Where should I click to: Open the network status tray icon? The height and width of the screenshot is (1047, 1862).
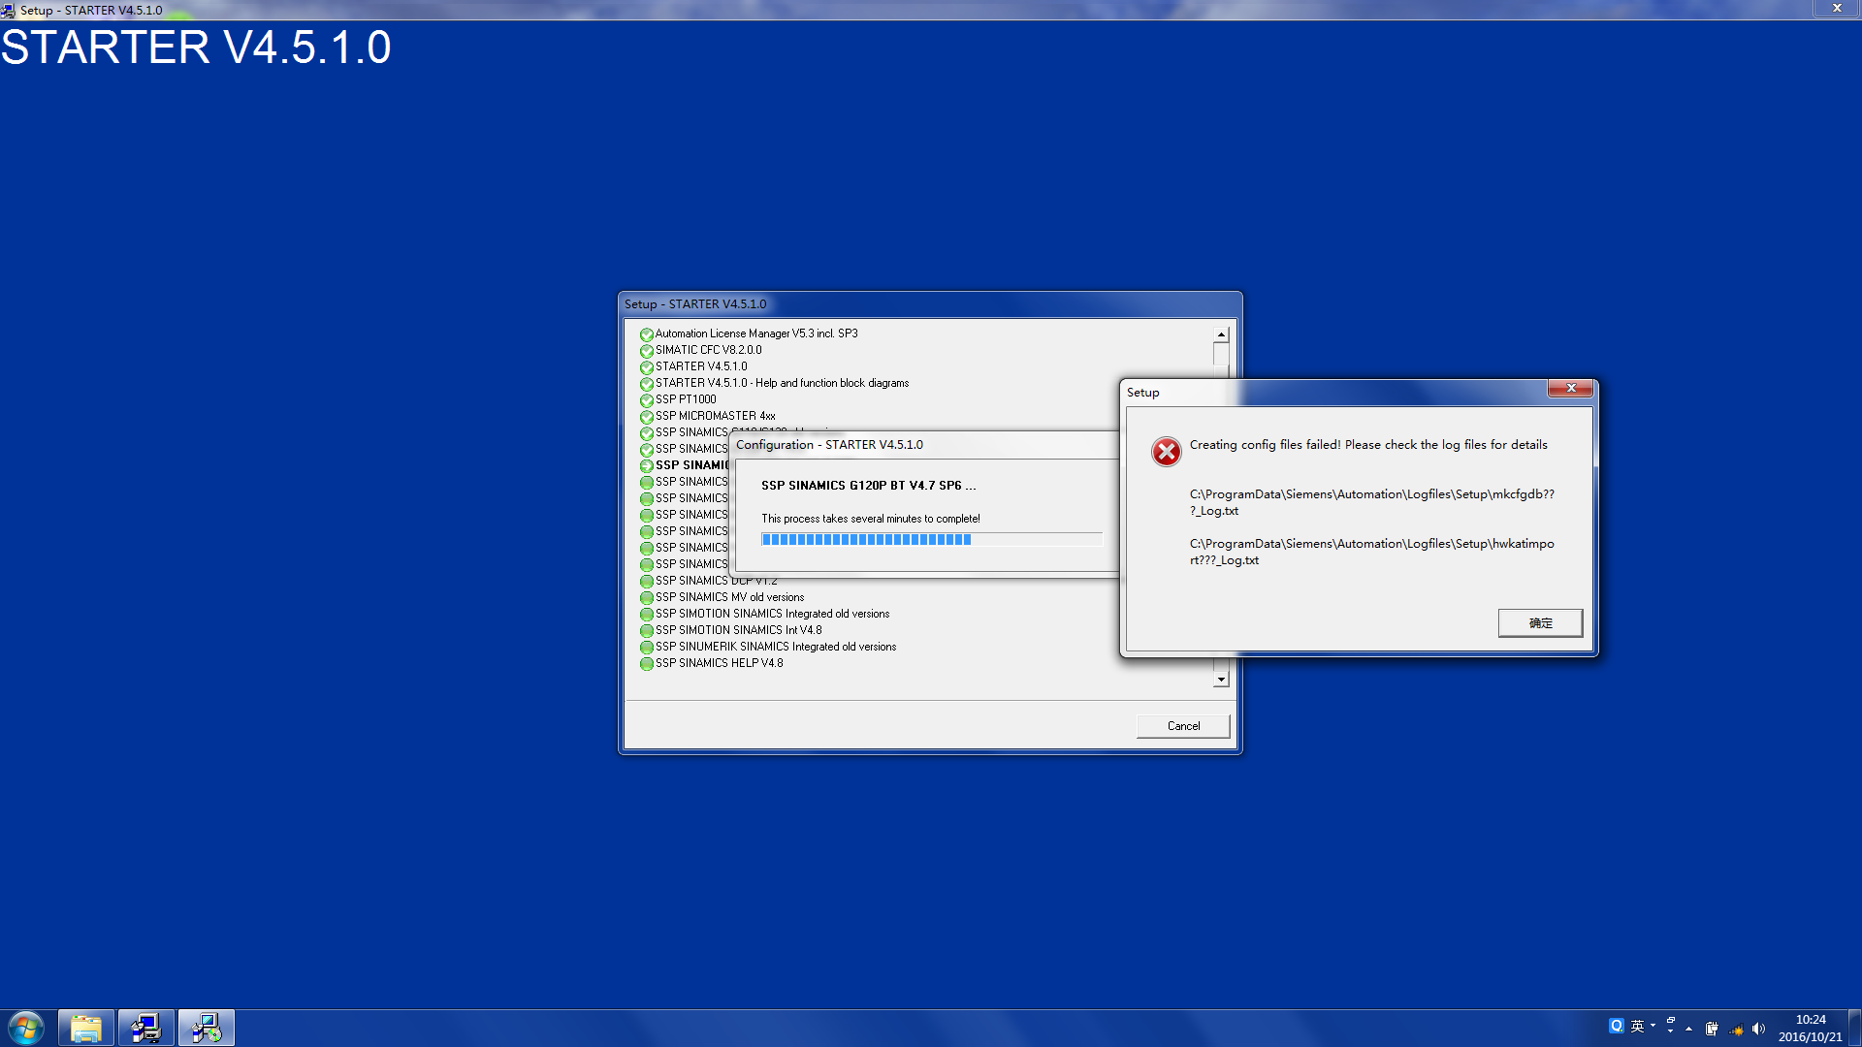(1735, 1029)
